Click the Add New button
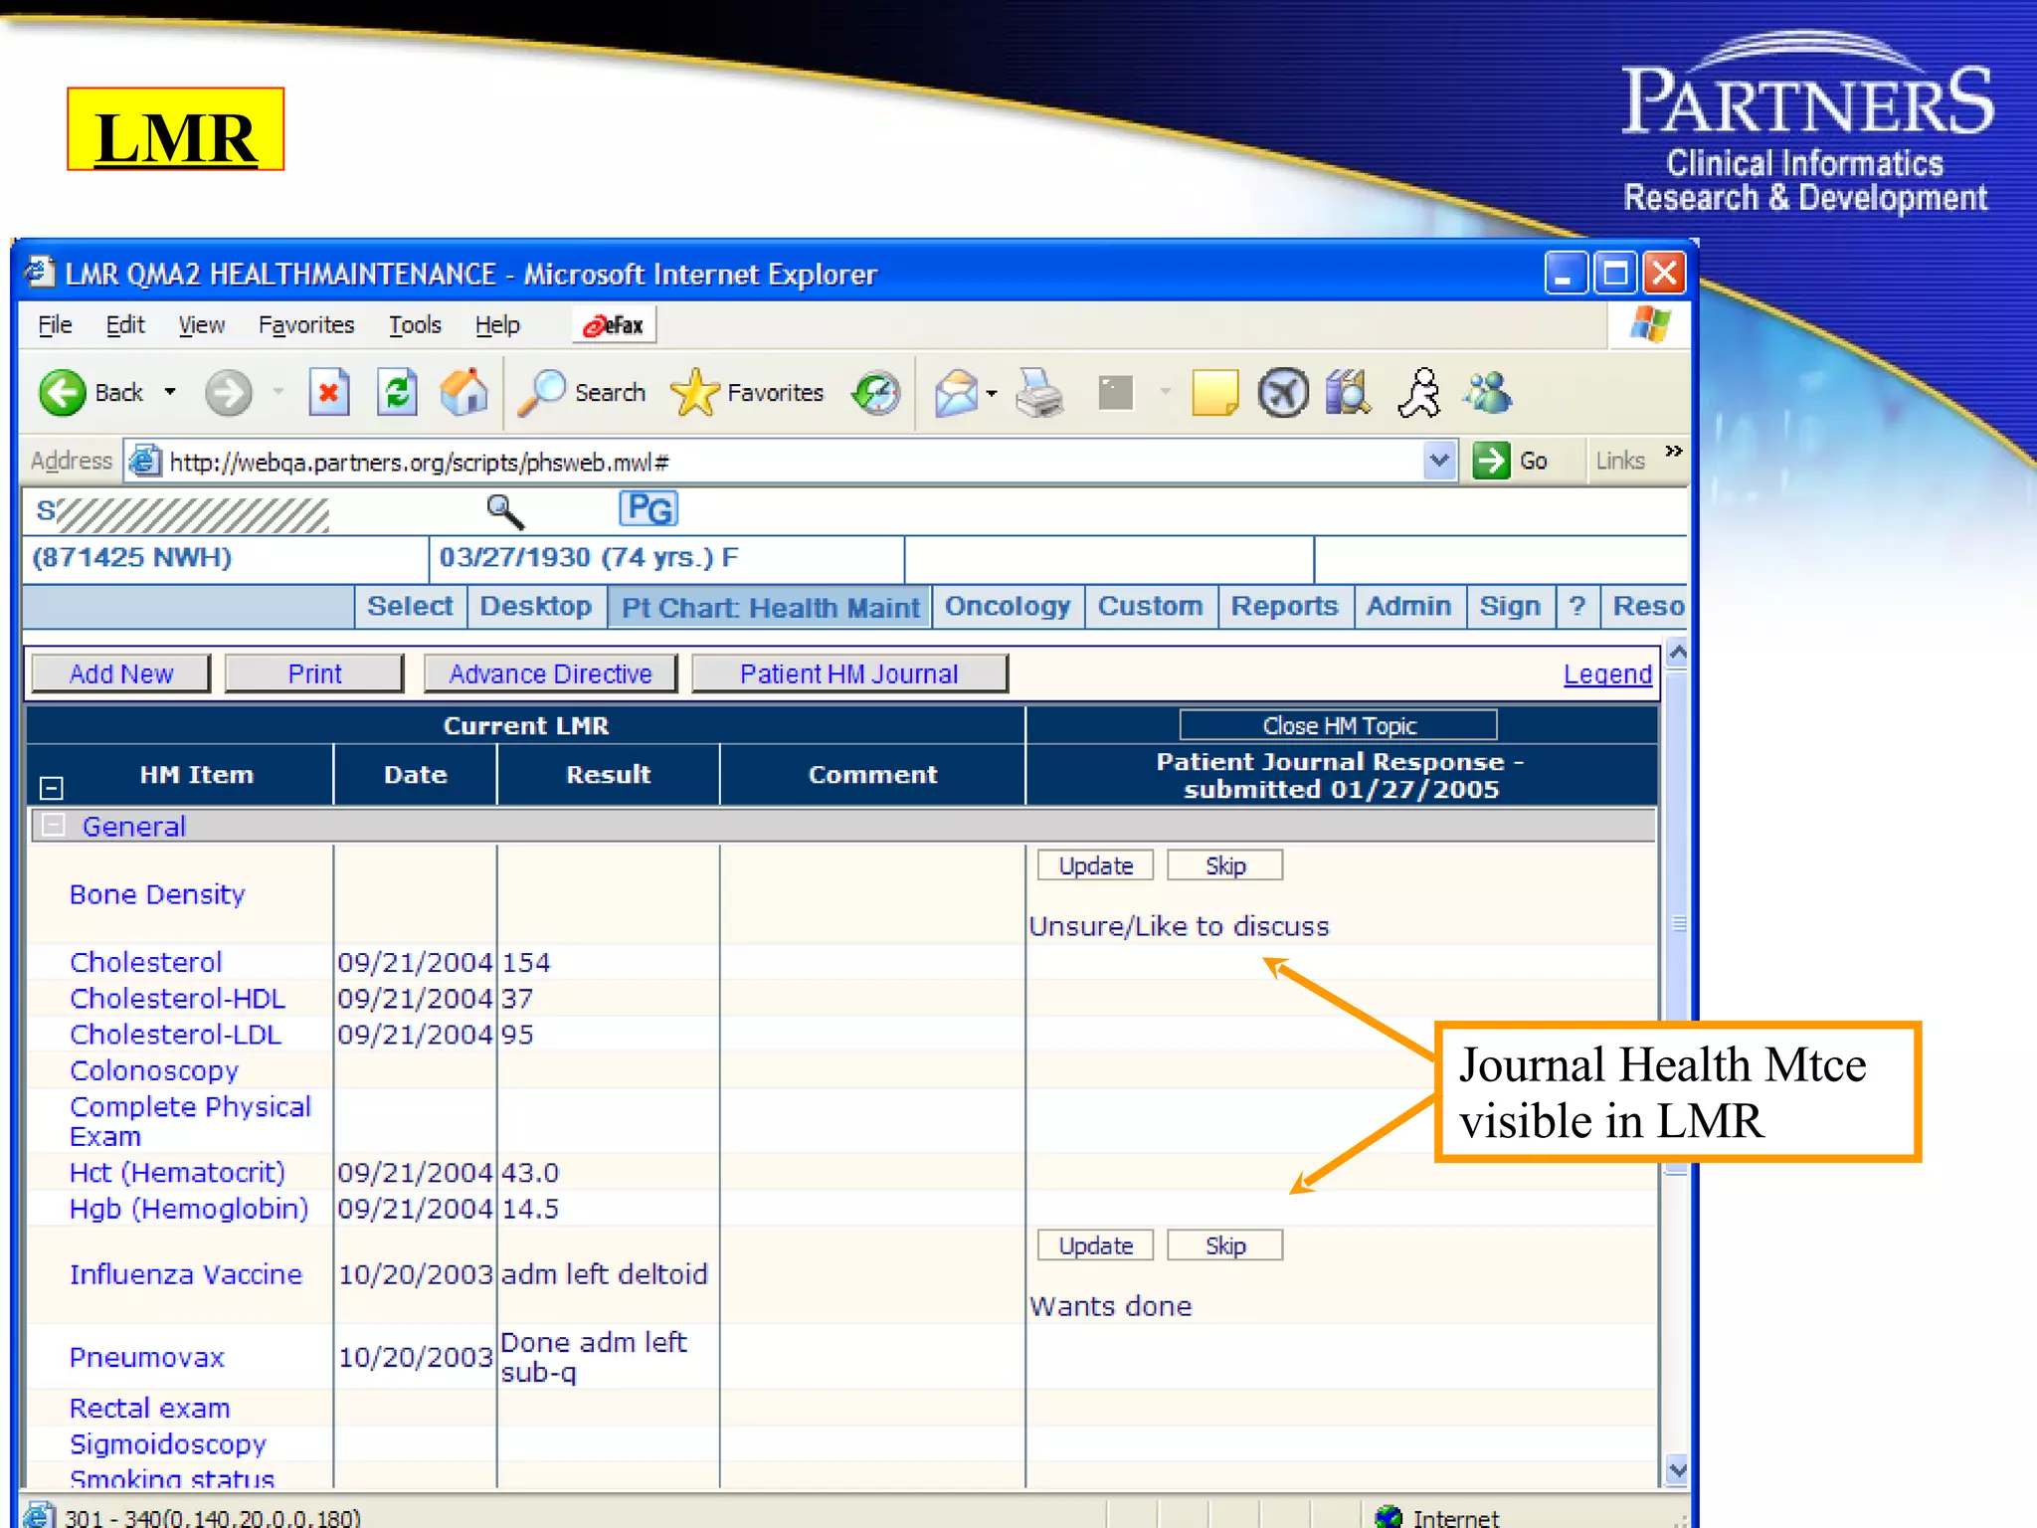This screenshot has width=2037, height=1528. [120, 673]
